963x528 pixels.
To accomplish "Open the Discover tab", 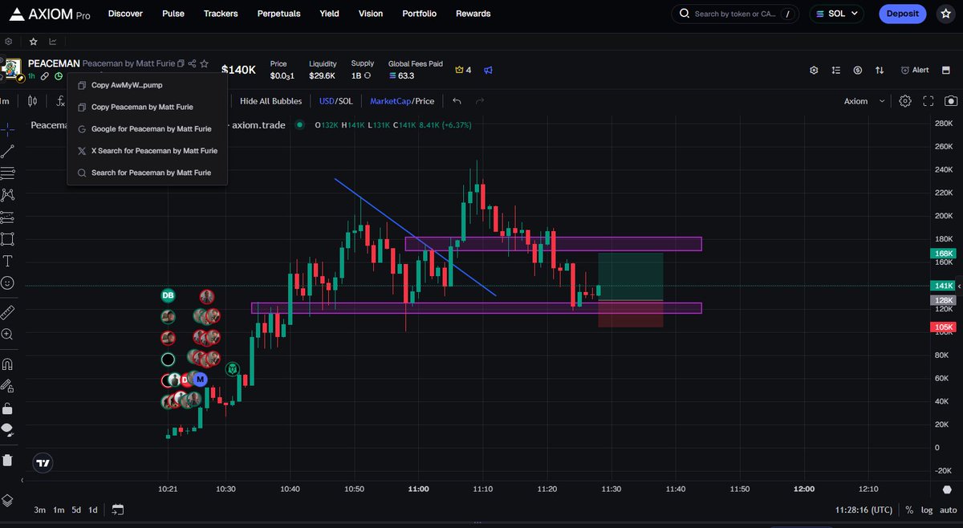I will click(125, 14).
